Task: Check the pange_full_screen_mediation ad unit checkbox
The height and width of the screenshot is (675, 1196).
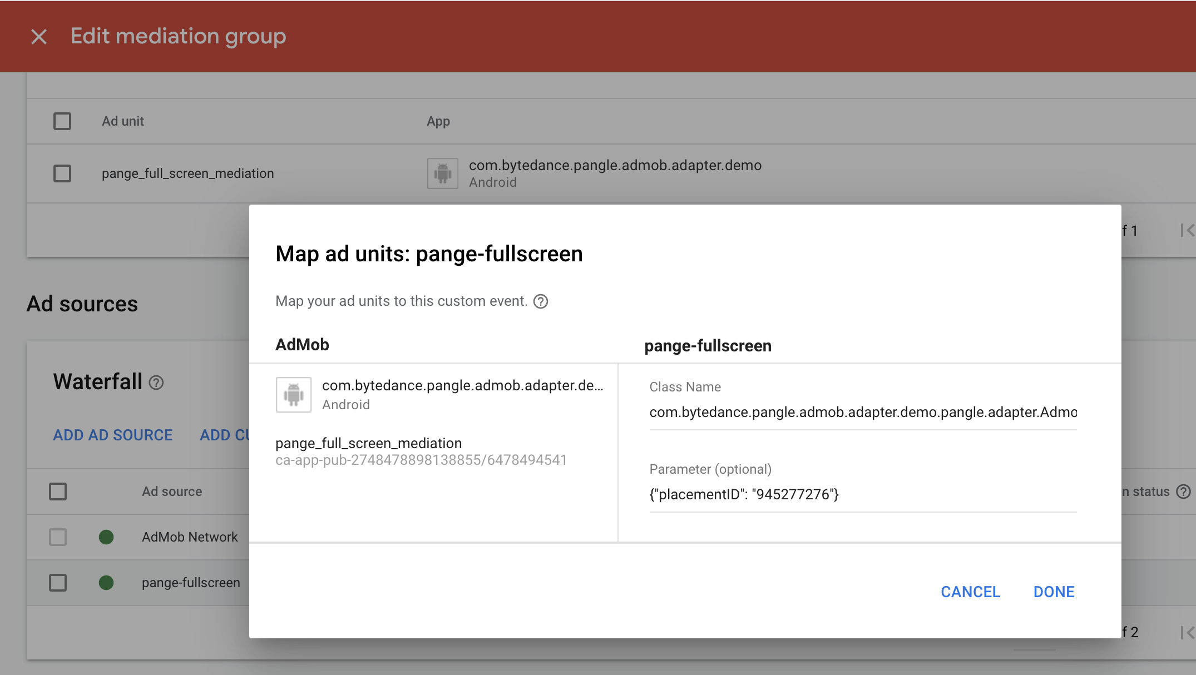Action: (x=62, y=173)
